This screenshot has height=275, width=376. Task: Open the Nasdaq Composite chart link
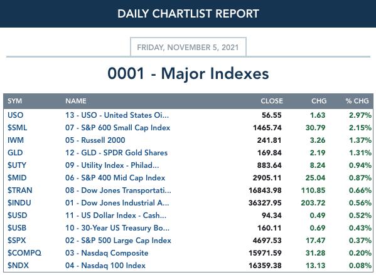[x=107, y=253]
